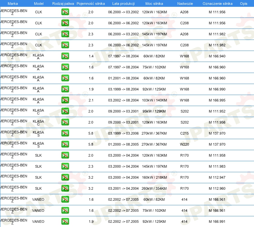Viewport: 254px width, 227px height.
Task: Click the fuel icon in the KLASA C M 111.952 row
Action: [65, 111]
